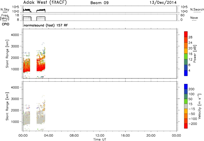The height and width of the screenshot is (141, 204).
Task: Select the 'Freq. [MHz]' axis label
Action: click(5, 17)
